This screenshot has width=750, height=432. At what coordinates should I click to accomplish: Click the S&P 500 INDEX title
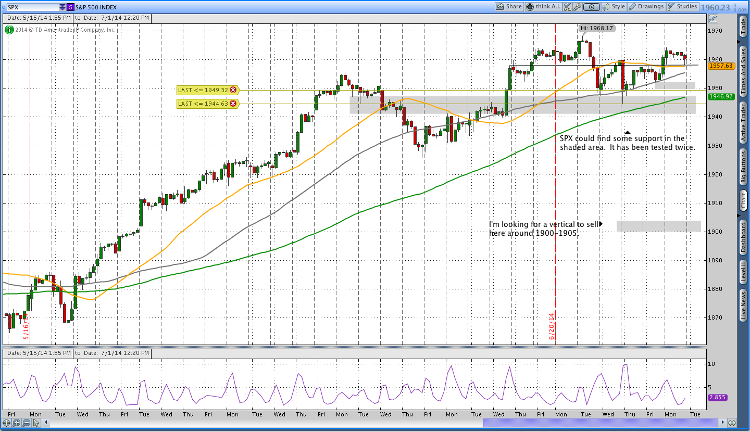coord(96,7)
